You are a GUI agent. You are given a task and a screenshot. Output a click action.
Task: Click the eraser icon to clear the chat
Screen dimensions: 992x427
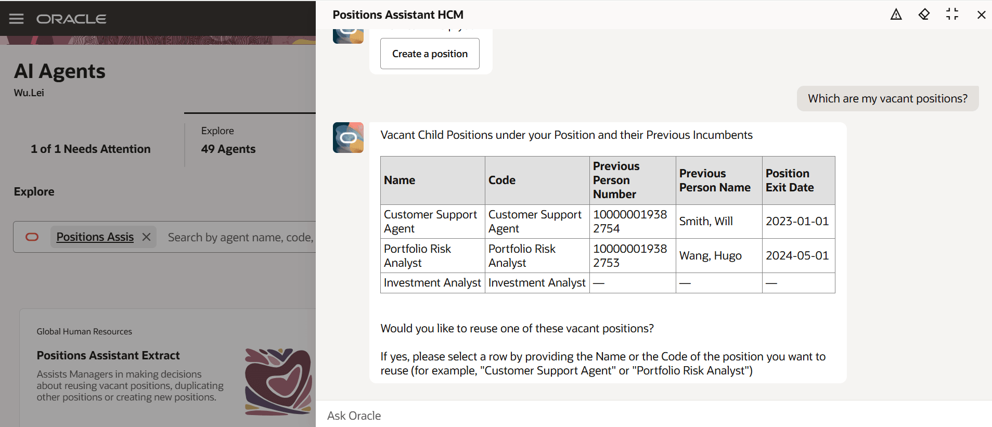[x=924, y=15]
